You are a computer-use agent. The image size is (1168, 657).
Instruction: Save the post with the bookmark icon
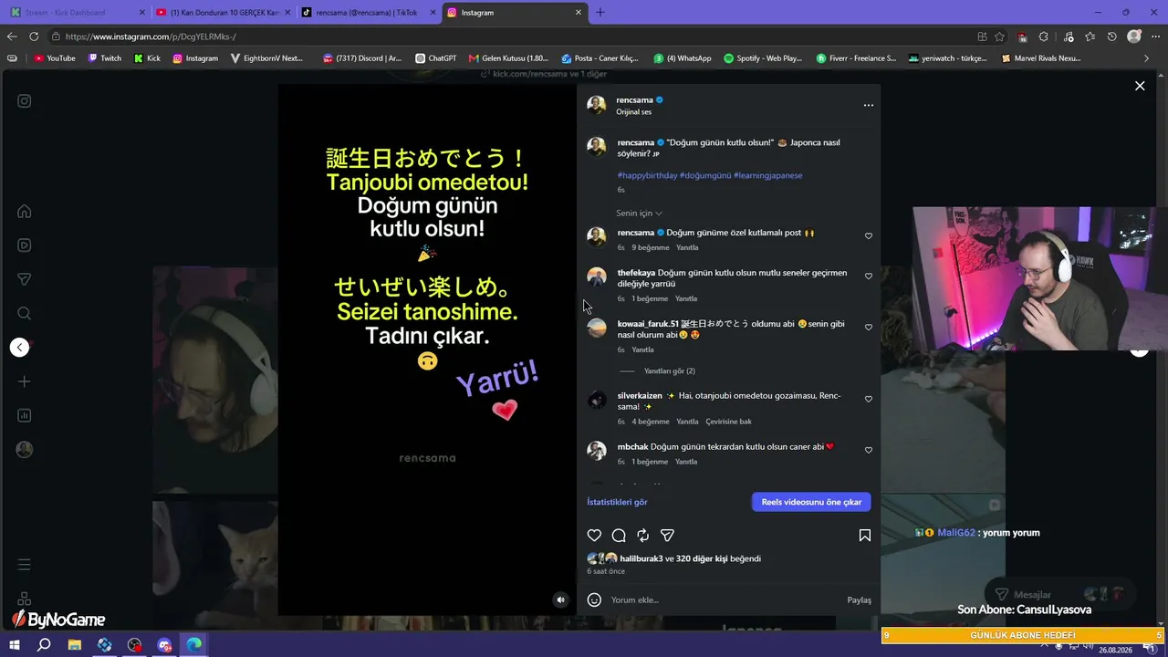pos(864,536)
